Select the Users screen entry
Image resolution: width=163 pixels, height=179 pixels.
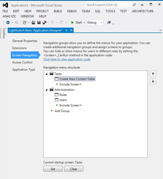pos(63,100)
